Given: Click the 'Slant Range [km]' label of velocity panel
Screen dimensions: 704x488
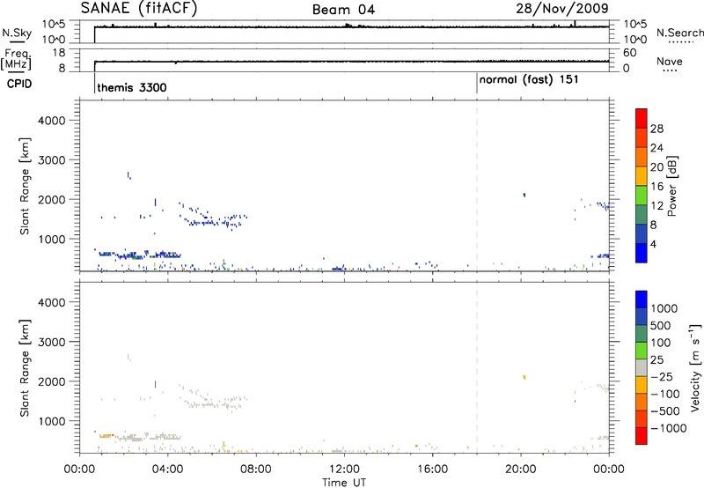Looking at the screenshot, I should (25, 368).
